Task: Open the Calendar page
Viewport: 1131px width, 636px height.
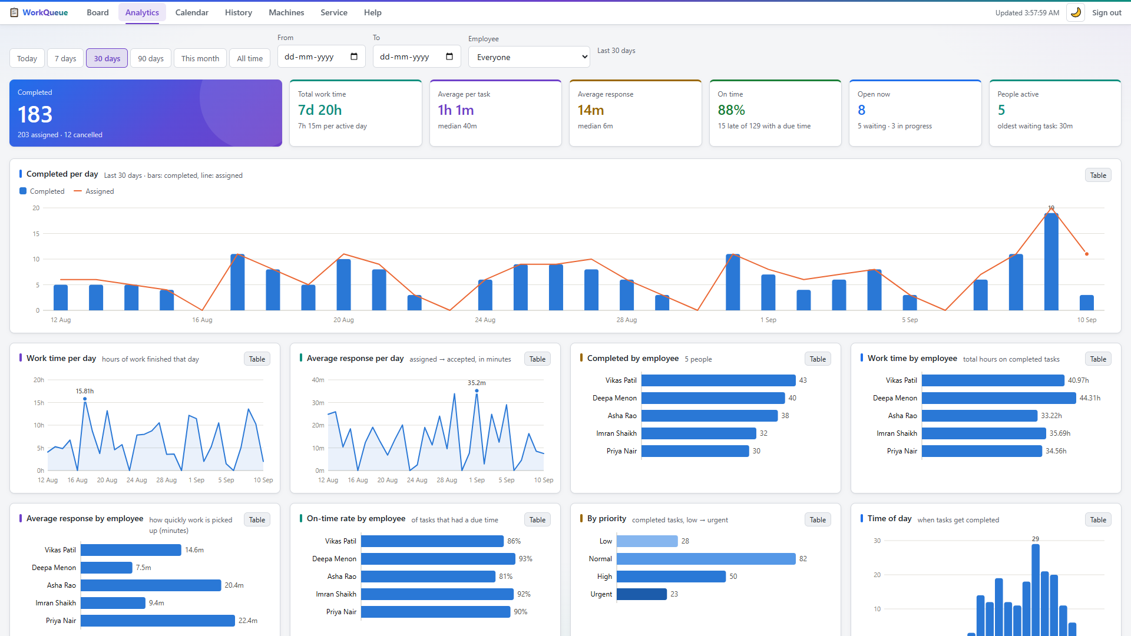Action: pyautogui.click(x=192, y=12)
